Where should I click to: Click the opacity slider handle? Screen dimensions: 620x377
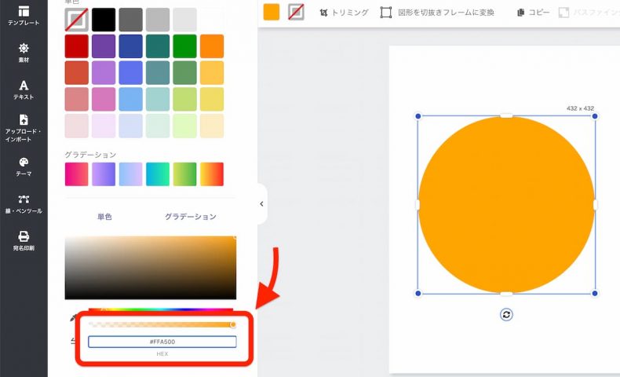(233, 324)
